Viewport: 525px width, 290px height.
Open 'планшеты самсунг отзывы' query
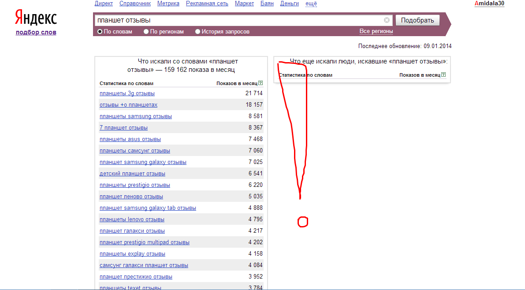[x=134, y=150]
